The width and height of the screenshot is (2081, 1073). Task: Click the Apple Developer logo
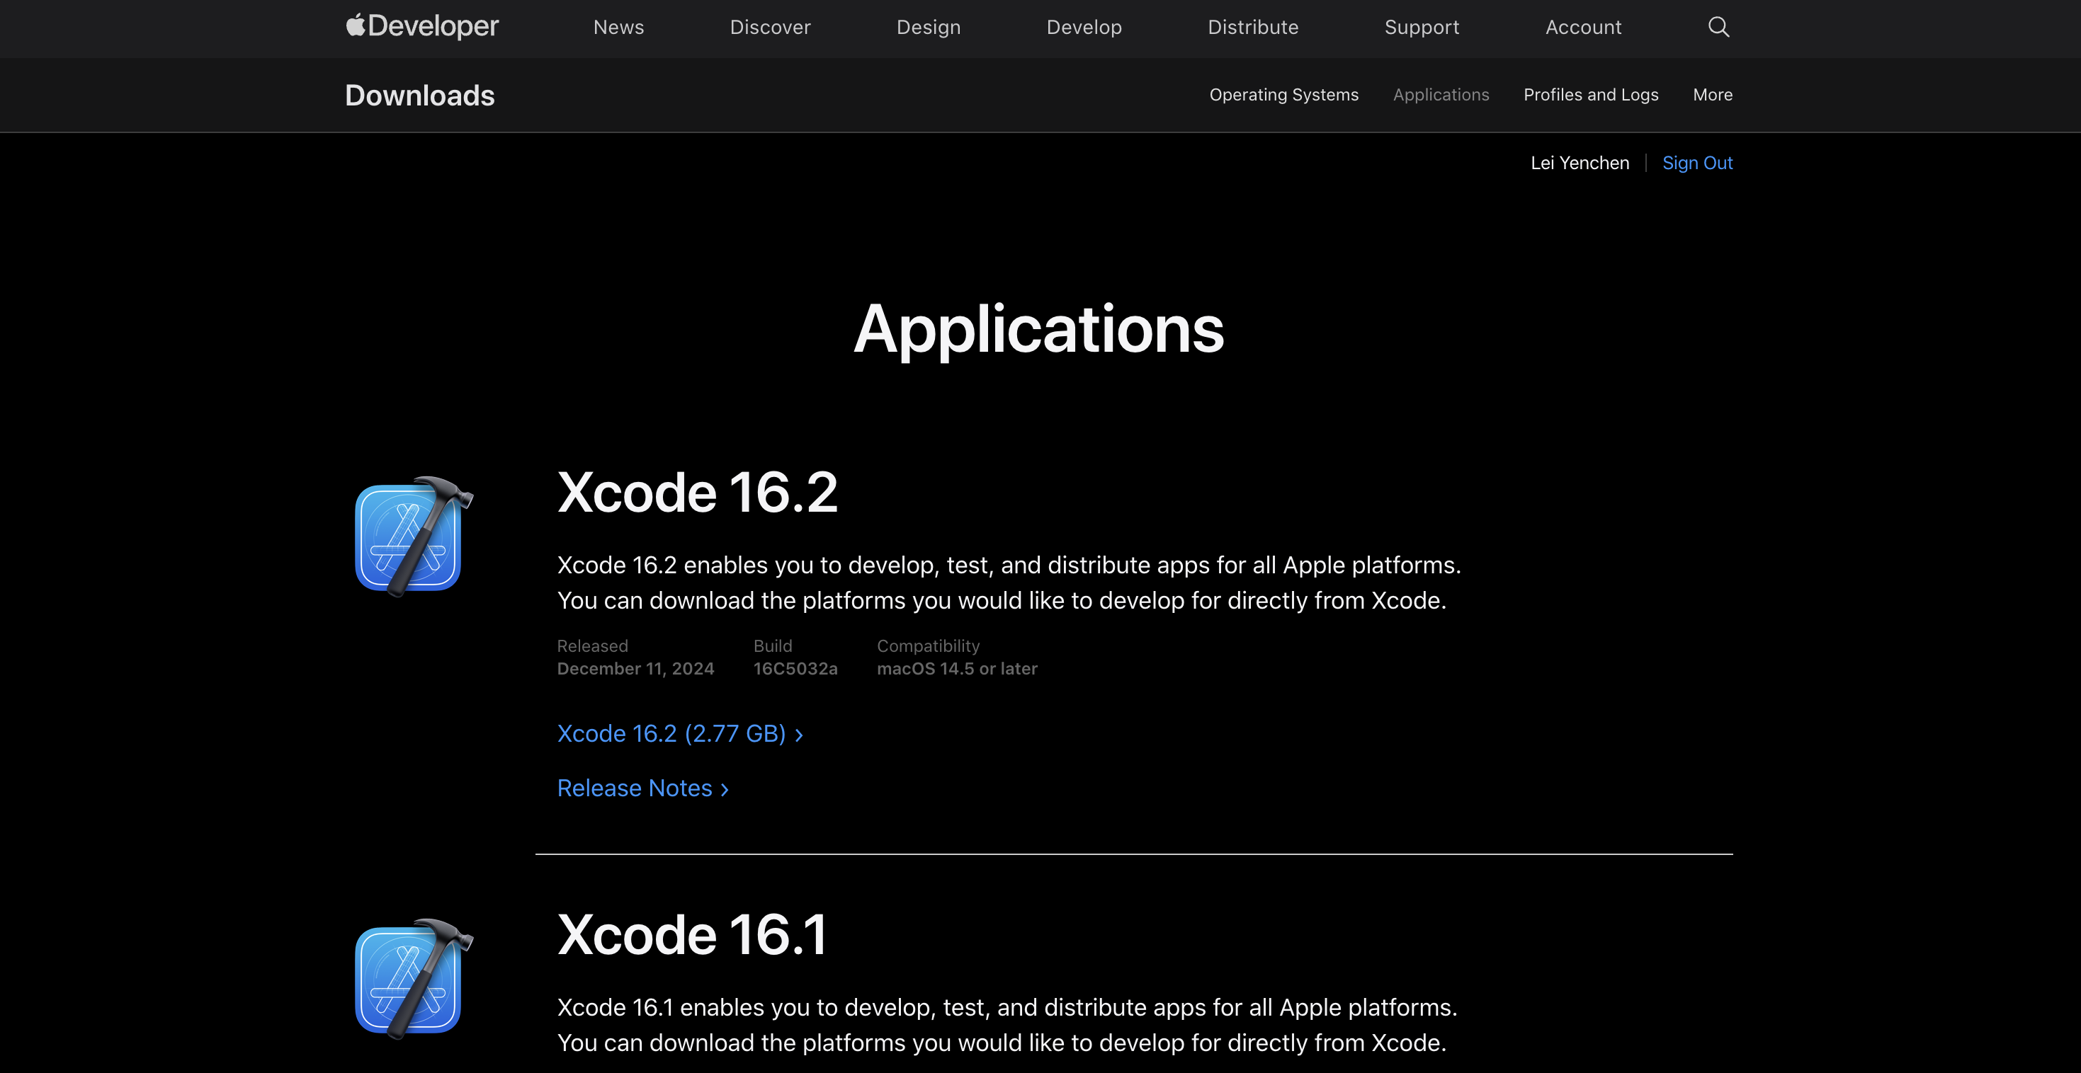coord(421,27)
